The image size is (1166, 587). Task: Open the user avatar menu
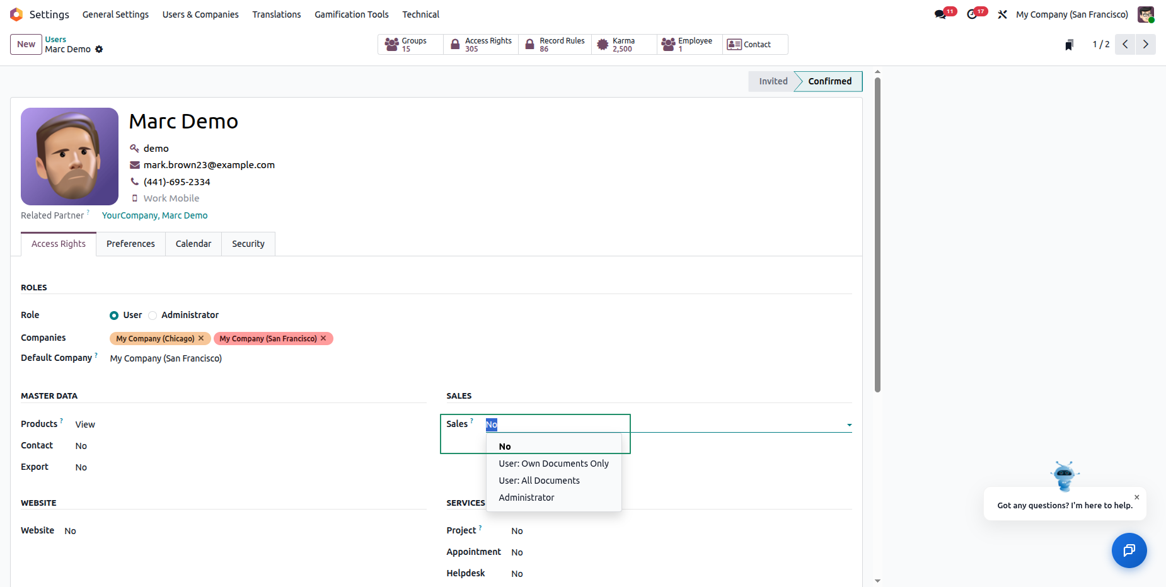click(x=1146, y=14)
